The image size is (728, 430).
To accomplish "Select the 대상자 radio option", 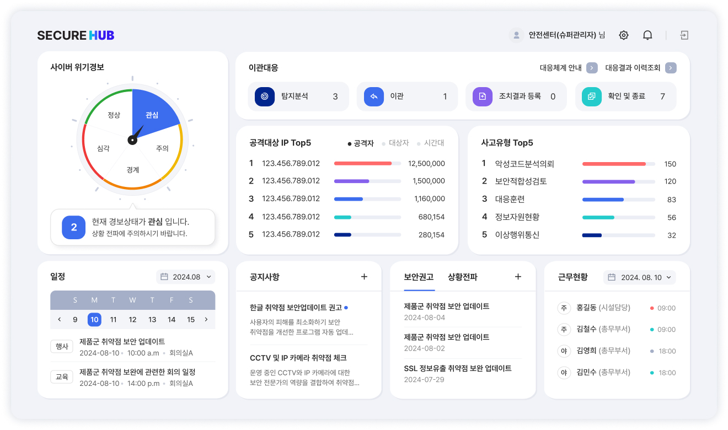I will click(395, 143).
